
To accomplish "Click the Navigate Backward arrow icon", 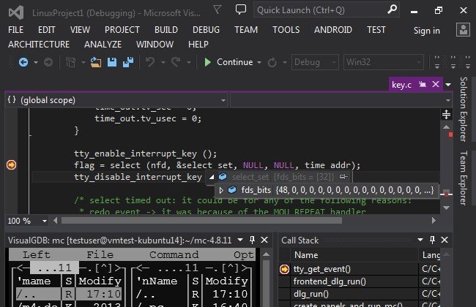I will pos(23,62).
